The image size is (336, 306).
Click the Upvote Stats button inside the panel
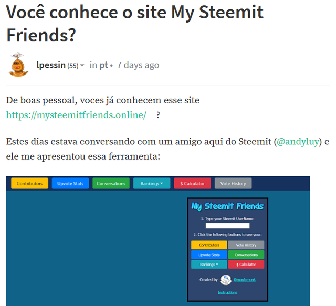[x=209, y=255]
